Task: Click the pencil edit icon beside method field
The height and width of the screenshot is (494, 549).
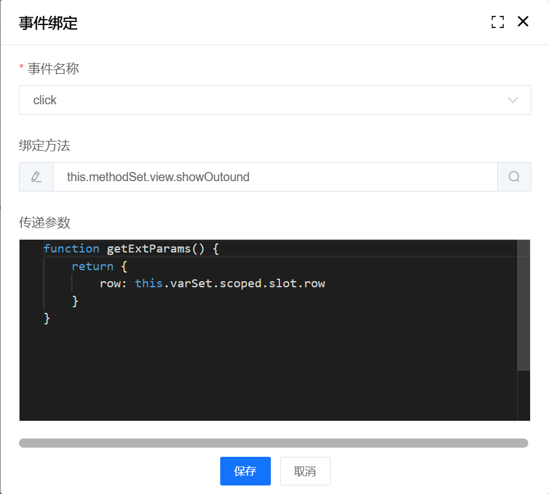Action: 36,177
